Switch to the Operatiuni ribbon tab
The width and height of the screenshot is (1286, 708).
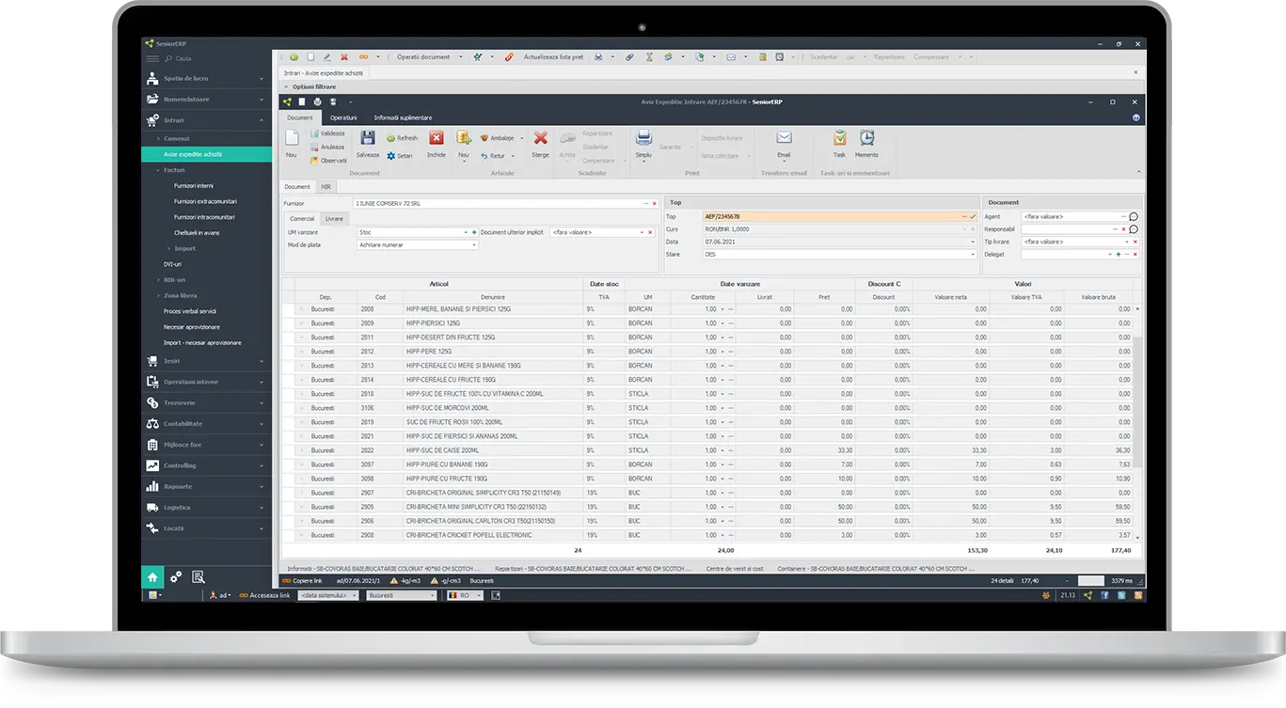click(x=343, y=118)
